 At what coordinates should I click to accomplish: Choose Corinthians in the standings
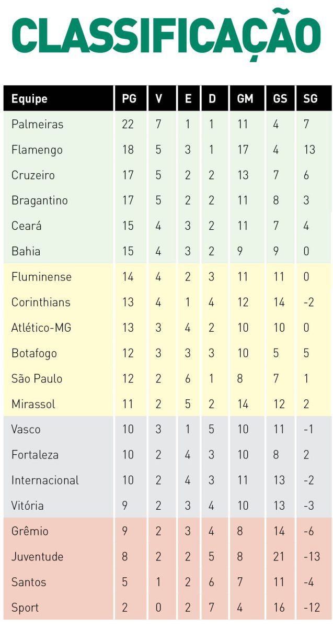point(41,302)
